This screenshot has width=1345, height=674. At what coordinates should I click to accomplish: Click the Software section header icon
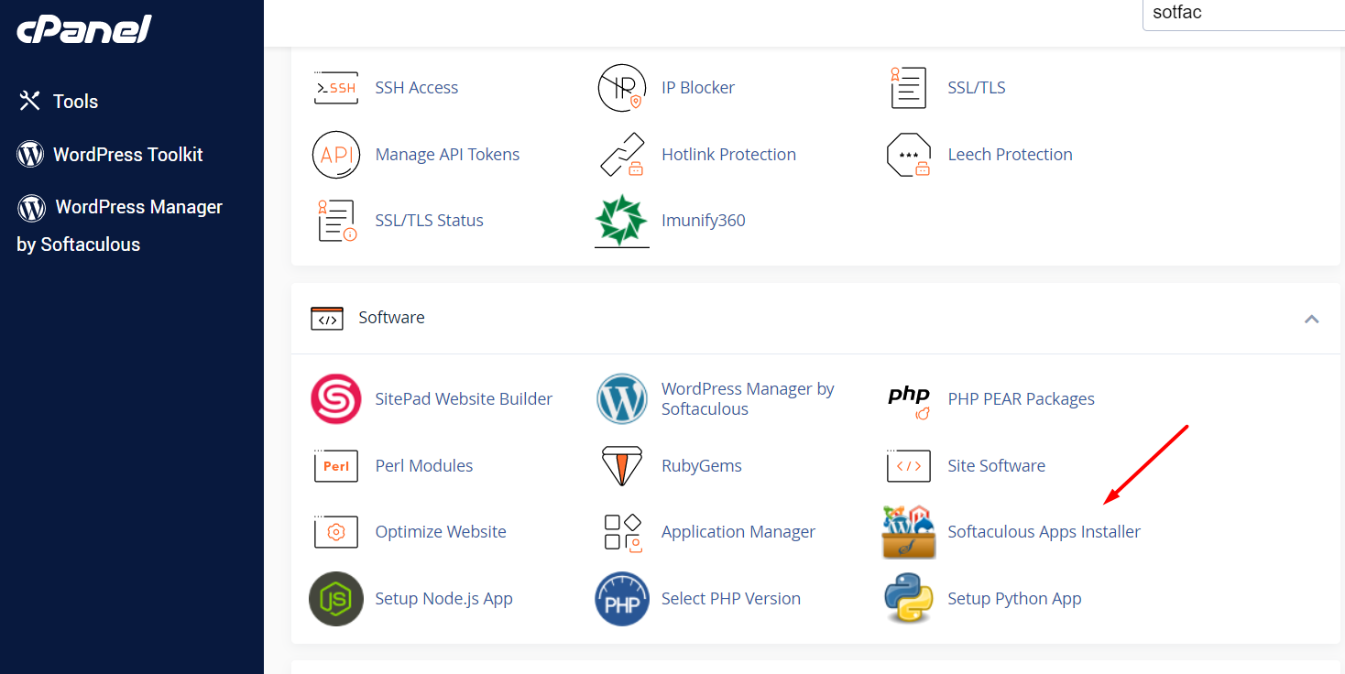[x=327, y=318]
